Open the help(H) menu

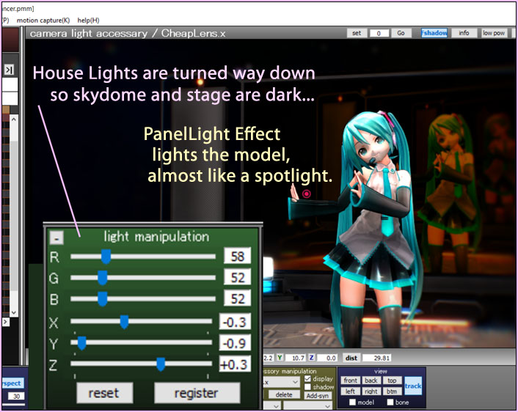click(x=88, y=21)
